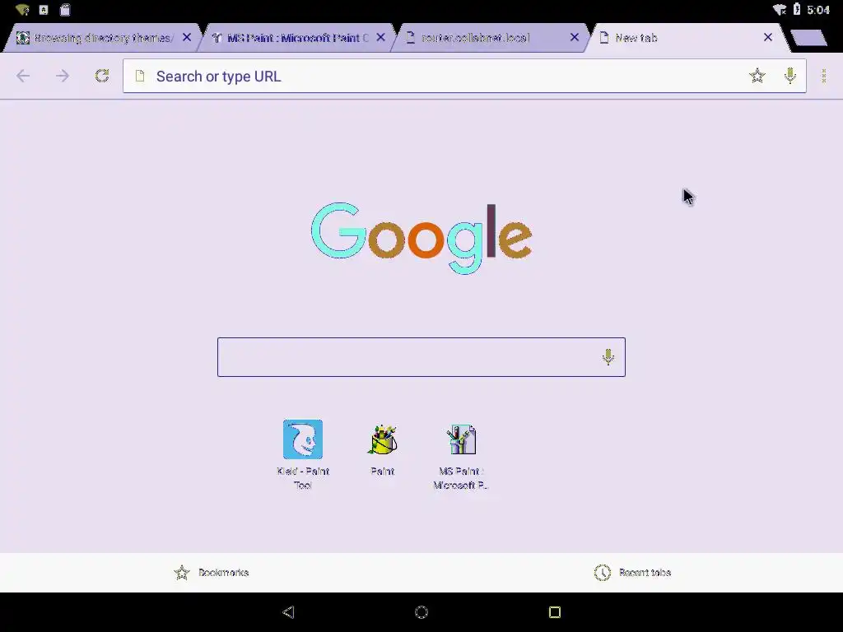Screen dimensions: 843x632
Task: Close the New tab tab
Action: click(768, 37)
